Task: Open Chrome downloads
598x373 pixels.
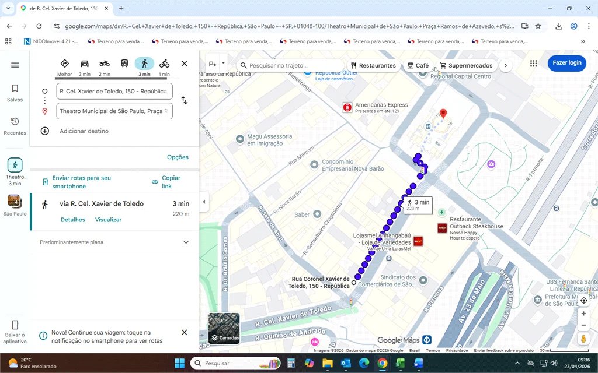Action: pyautogui.click(x=559, y=26)
